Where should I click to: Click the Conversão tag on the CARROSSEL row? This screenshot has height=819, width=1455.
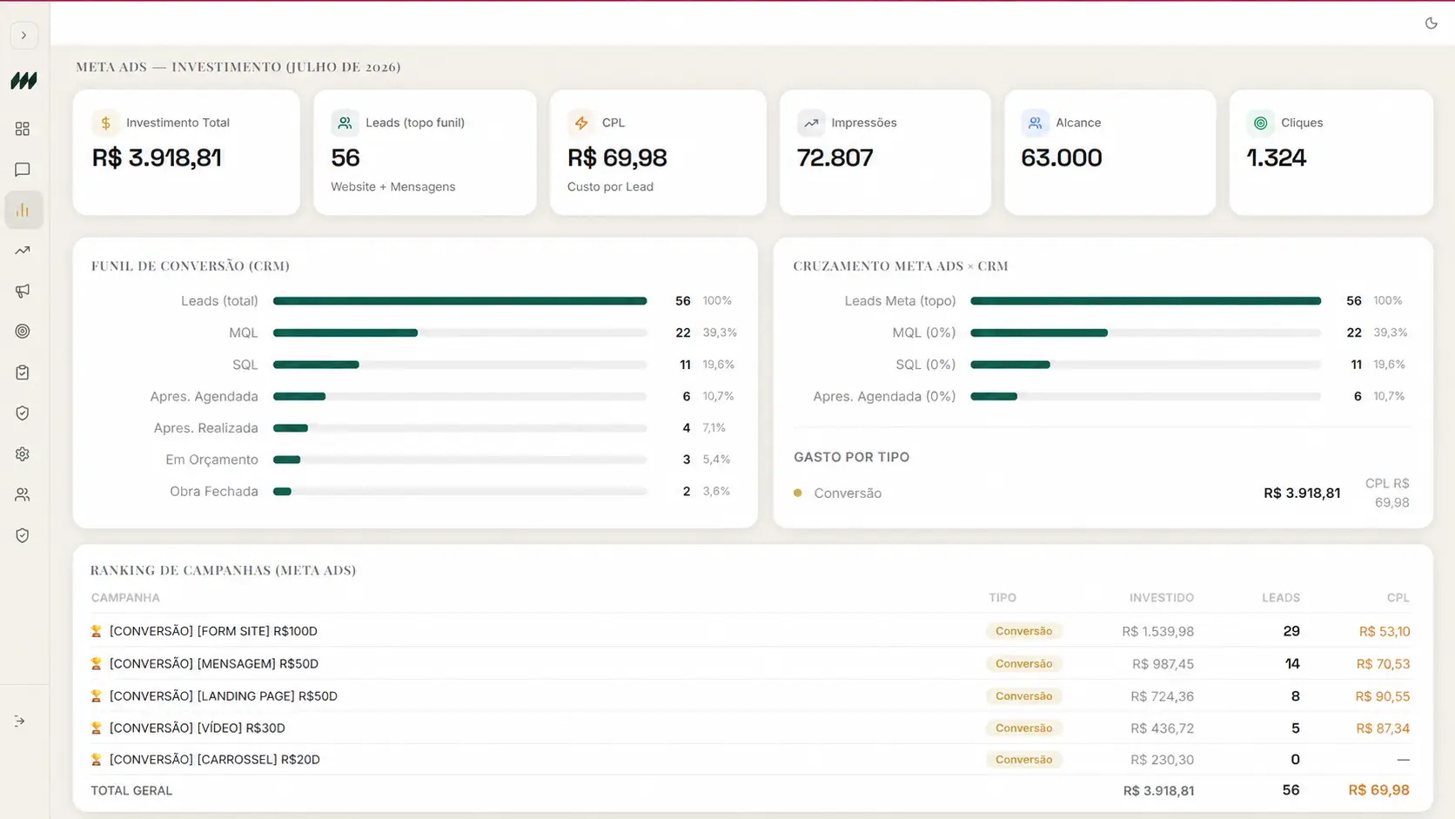pyautogui.click(x=1023, y=760)
